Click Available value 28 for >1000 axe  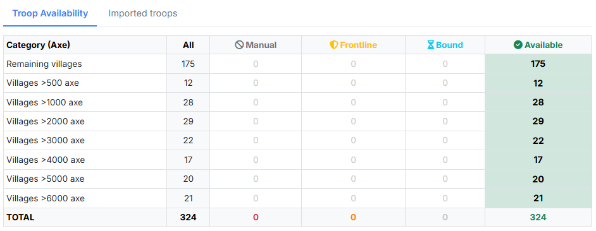click(538, 102)
